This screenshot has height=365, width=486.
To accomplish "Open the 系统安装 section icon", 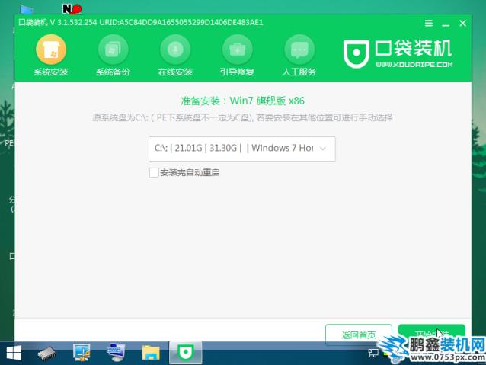I will (51, 50).
